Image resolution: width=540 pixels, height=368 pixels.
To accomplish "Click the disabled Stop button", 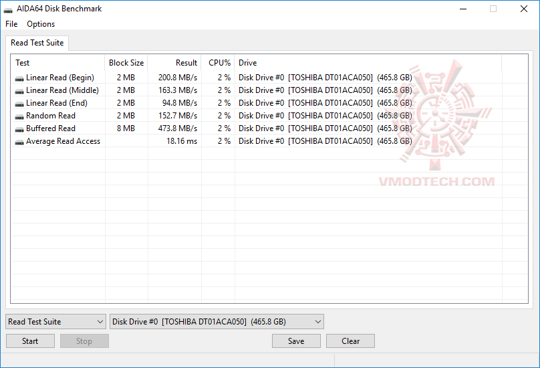I will click(x=84, y=341).
